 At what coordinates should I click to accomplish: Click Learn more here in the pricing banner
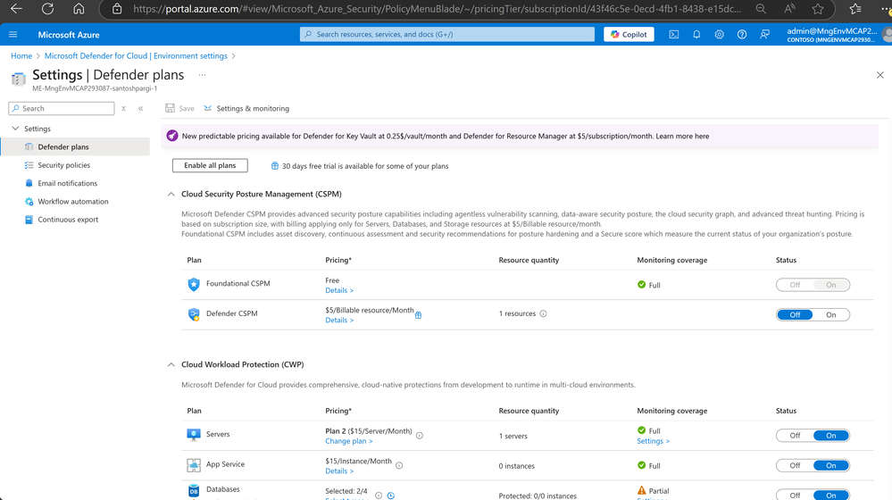coord(682,136)
